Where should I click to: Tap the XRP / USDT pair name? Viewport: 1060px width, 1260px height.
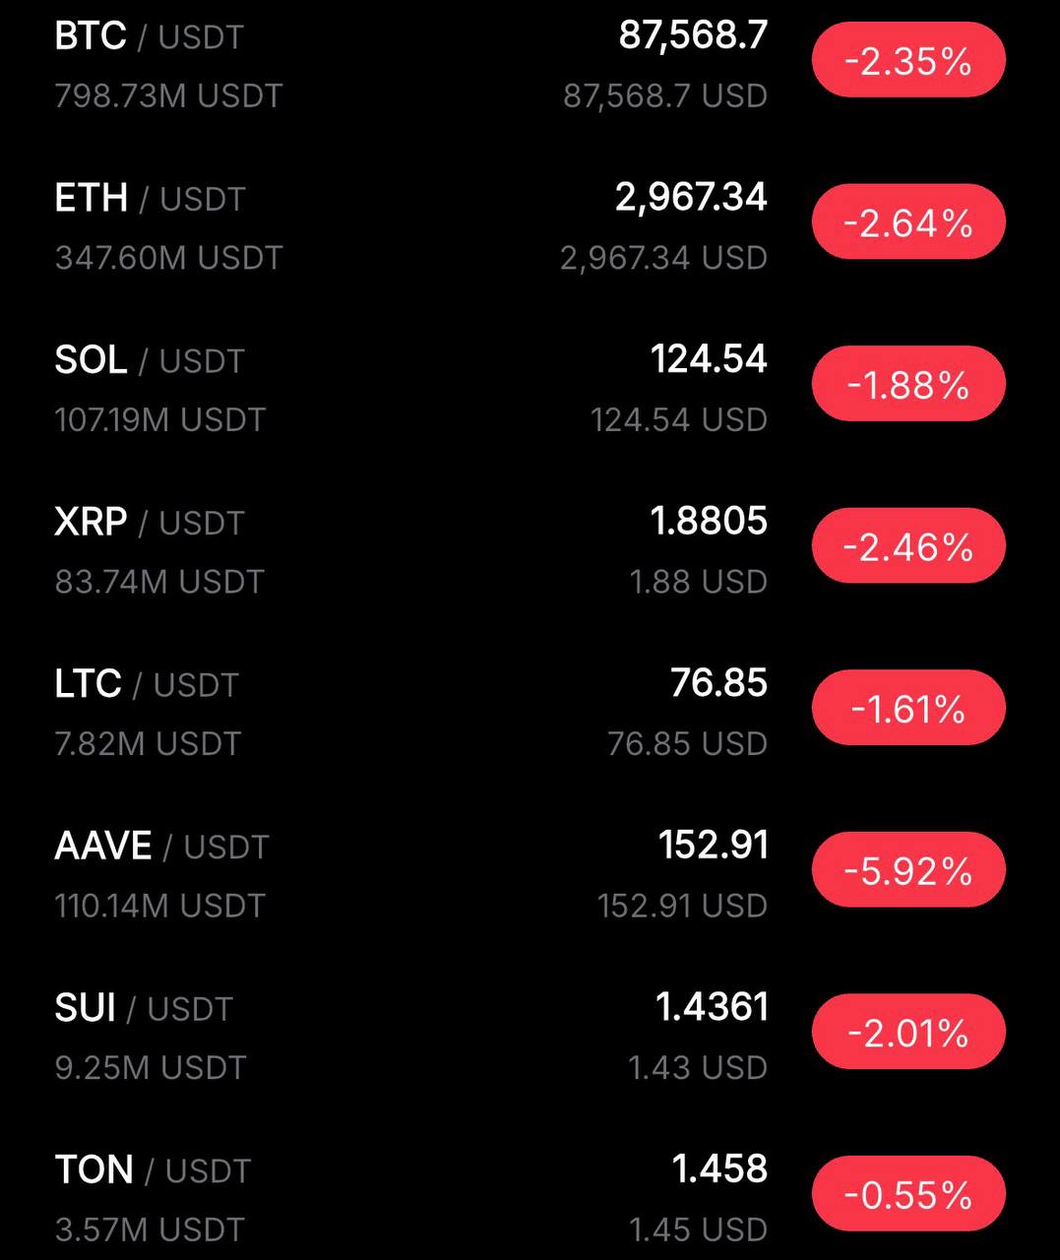pos(149,522)
